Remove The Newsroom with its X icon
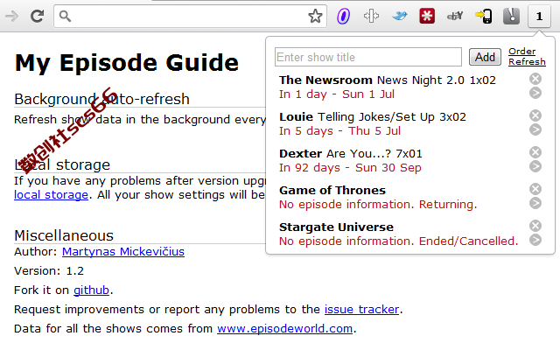The width and height of the screenshot is (560, 350). (x=535, y=79)
